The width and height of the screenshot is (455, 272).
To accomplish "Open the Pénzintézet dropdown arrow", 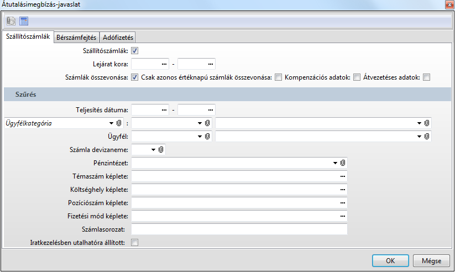I will point(335,163).
